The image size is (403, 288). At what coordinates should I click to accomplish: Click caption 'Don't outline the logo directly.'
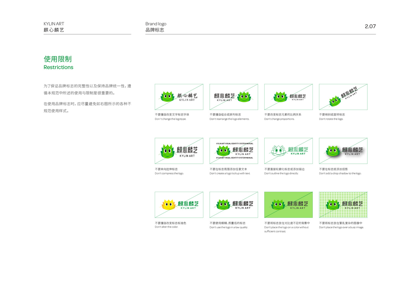pyautogui.click(x=281, y=173)
